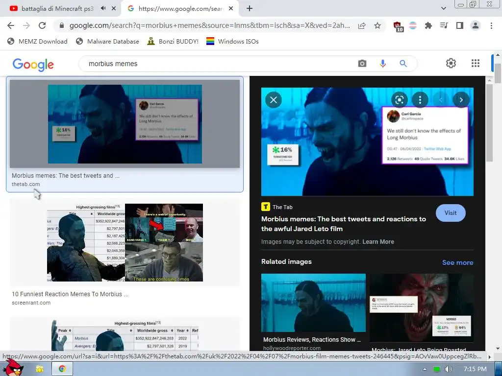Viewport: 502px width, 376px height.
Task: Open Malware Database bookmark
Action: tap(107, 41)
